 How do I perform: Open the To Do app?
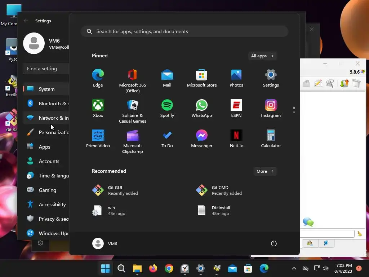pos(167,139)
